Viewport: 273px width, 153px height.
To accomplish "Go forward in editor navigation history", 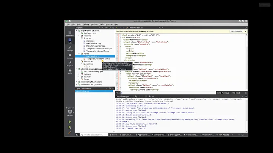I will pos(120,28).
